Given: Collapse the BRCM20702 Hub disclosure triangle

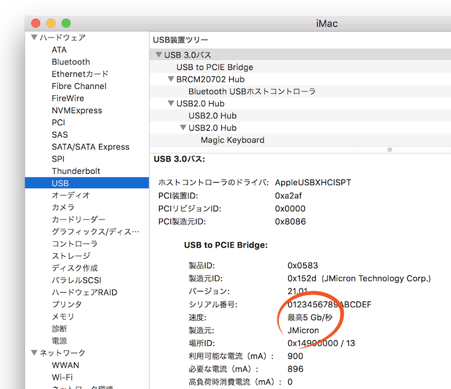Looking at the screenshot, I should 171,79.
